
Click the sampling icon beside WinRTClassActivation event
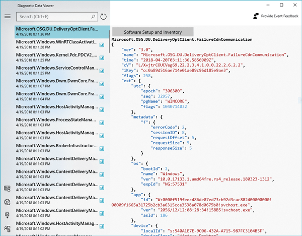click(102, 45)
